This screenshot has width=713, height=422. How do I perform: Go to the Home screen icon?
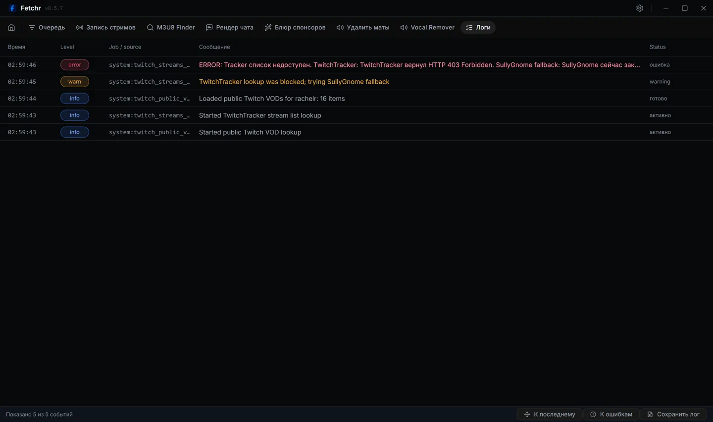pyautogui.click(x=11, y=27)
